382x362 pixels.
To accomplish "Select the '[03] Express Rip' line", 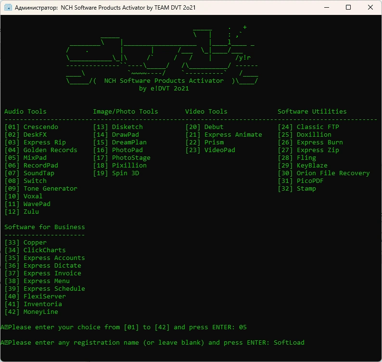I will pyautogui.click(x=35, y=142).
